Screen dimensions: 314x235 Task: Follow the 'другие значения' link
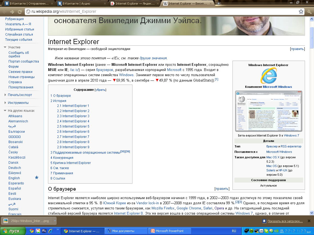tap(153, 58)
